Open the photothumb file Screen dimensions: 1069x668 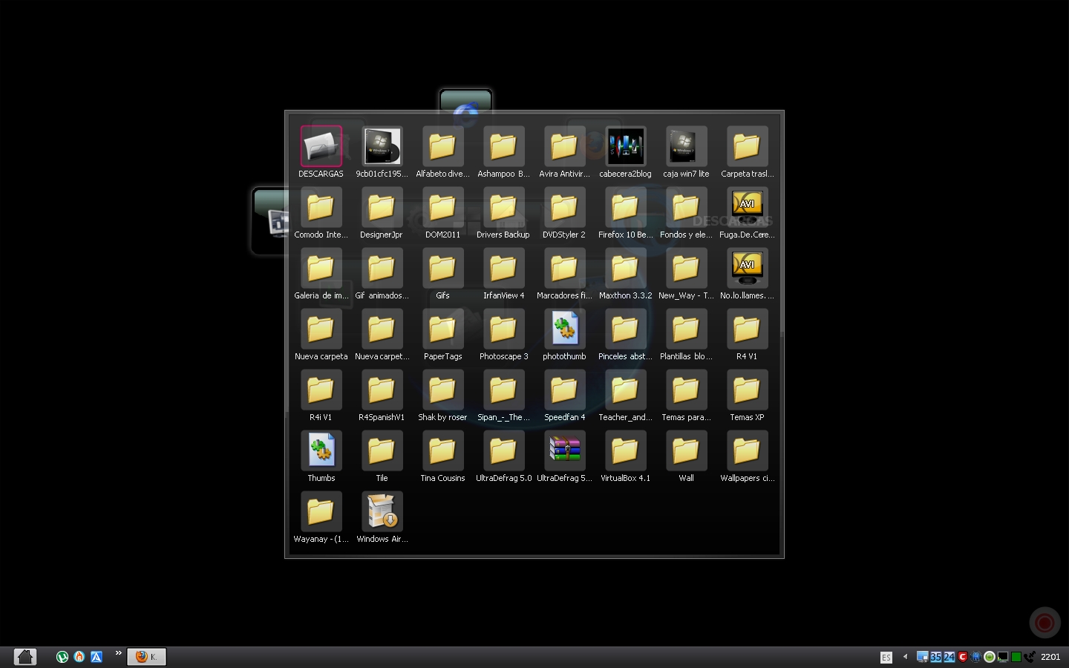click(564, 329)
